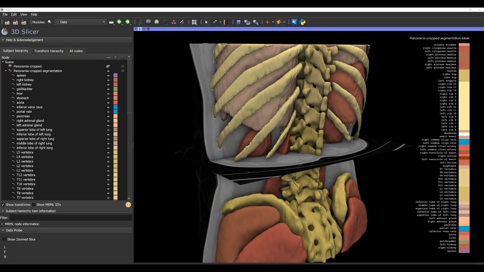Switch to Transform hierarchy tab
The width and height of the screenshot is (484, 272).
click(49, 51)
